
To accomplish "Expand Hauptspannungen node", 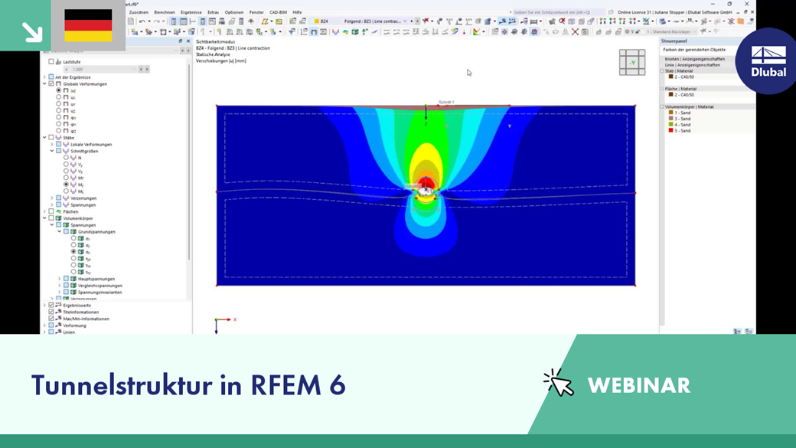I will click(x=60, y=278).
